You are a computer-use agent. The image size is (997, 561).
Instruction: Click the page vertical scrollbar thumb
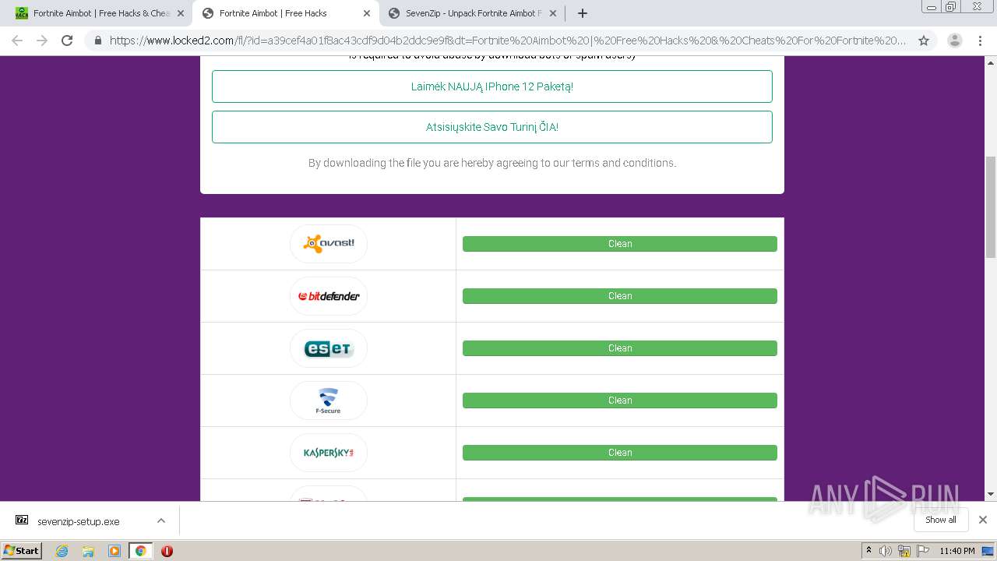tap(991, 206)
